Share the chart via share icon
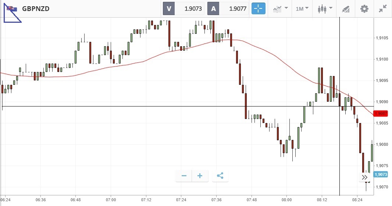Screen dimensions: 392x206 point(220,176)
